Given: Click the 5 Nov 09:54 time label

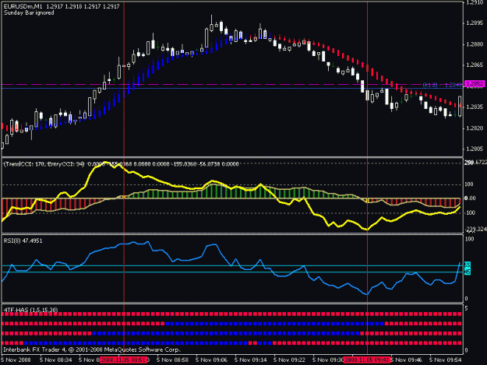Looking at the screenshot, I should [446, 360].
